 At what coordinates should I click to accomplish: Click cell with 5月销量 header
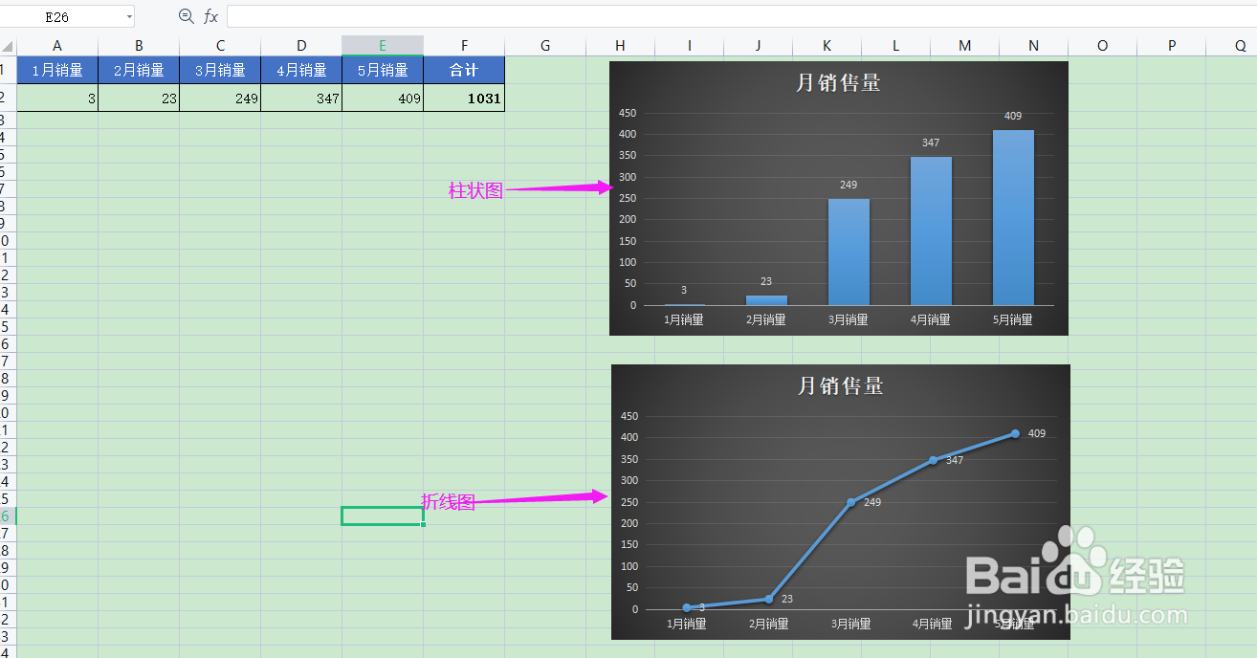click(x=383, y=70)
